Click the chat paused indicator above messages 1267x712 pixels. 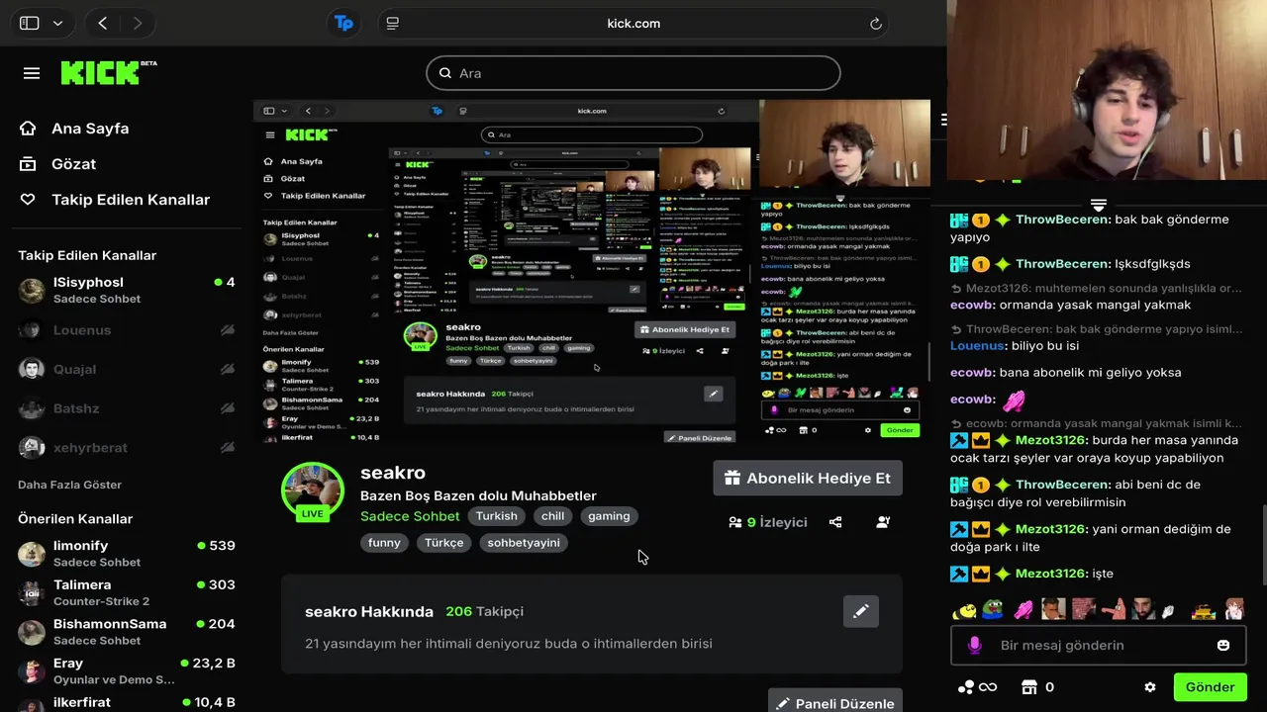[1098, 205]
